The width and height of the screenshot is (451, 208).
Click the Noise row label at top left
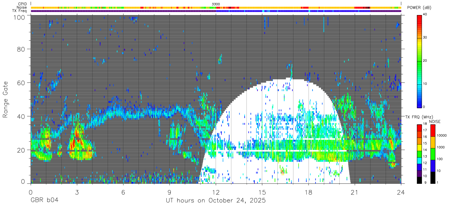click(22, 7)
